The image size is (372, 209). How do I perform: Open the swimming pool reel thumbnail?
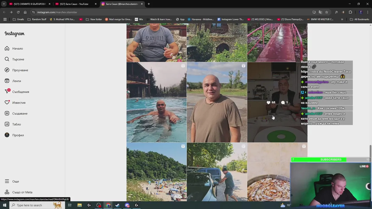click(x=156, y=102)
